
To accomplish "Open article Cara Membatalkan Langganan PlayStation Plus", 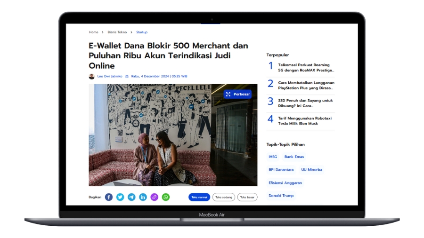I will pyautogui.click(x=306, y=85).
